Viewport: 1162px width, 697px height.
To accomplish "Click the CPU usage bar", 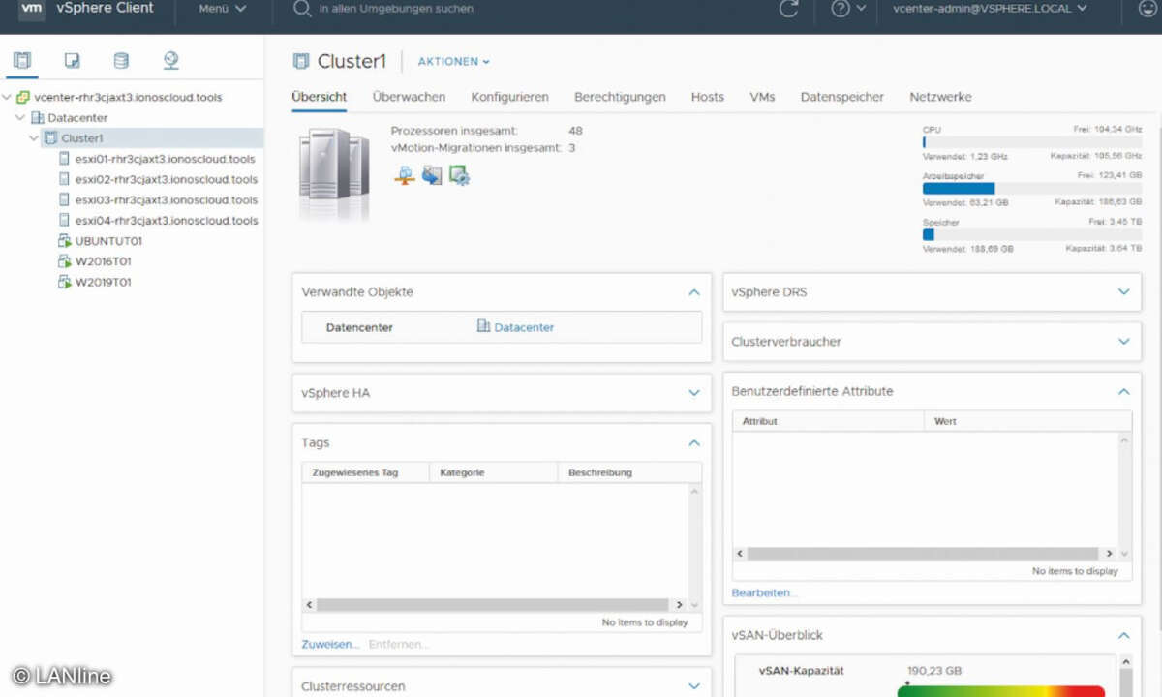I will pos(1031,141).
